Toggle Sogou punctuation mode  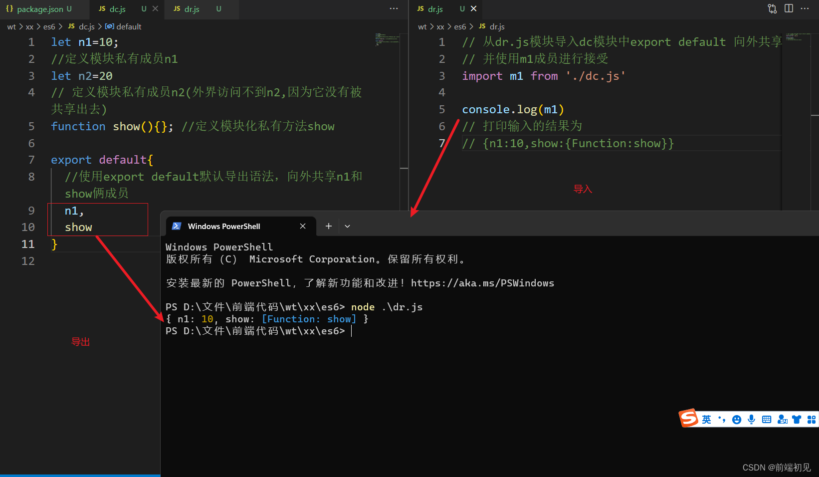pyautogui.click(x=722, y=420)
